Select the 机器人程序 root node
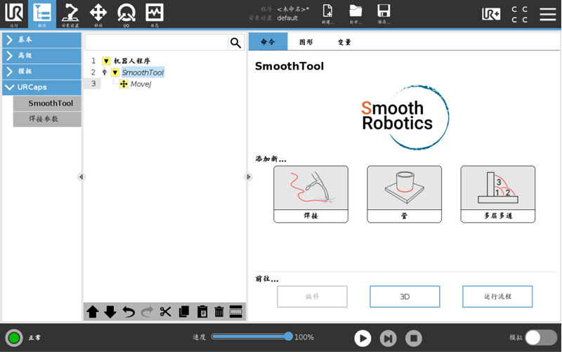The height and width of the screenshot is (352, 562). 132,61
